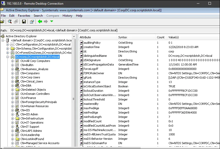Select OU=Leadership tree item
The height and width of the screenshot is (149, 220).
click(30, 135)
